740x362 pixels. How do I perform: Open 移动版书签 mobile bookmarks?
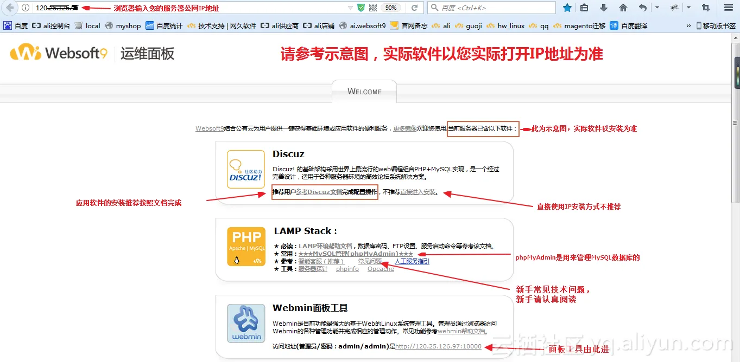point(716,25)
